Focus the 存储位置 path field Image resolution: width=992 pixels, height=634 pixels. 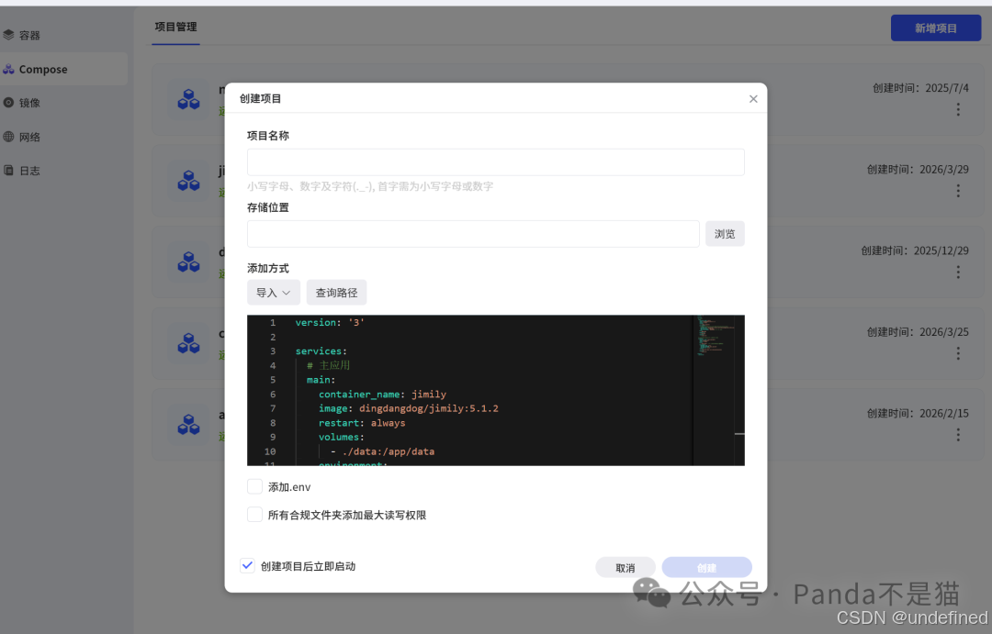tap(473, 234)
